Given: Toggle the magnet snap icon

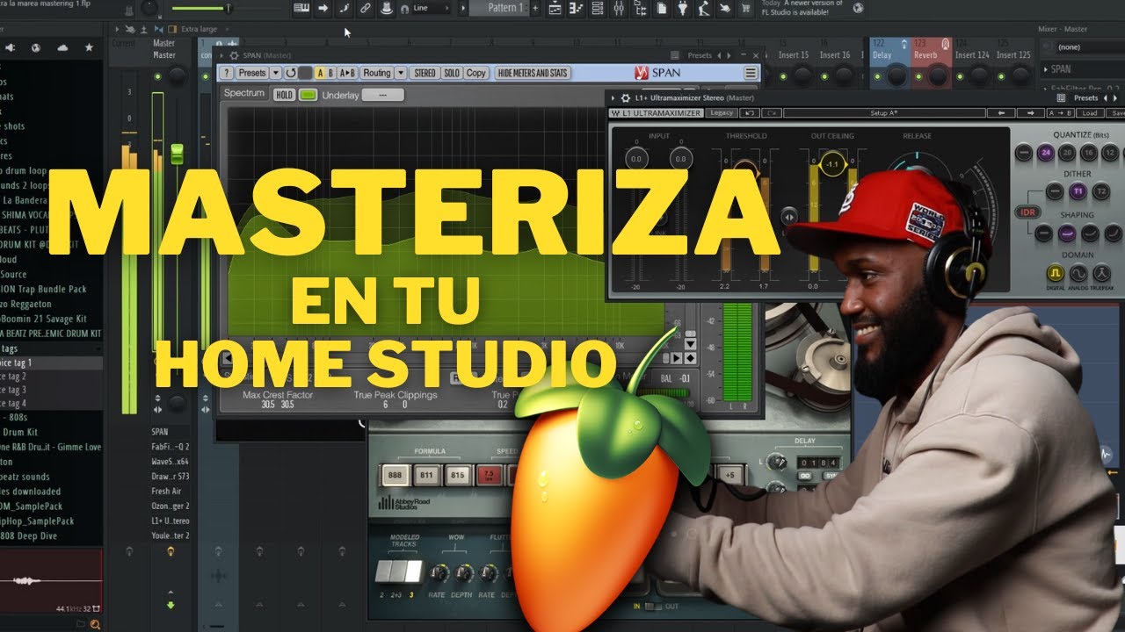Looking at the screenshot, I should (x=404, y=8).
